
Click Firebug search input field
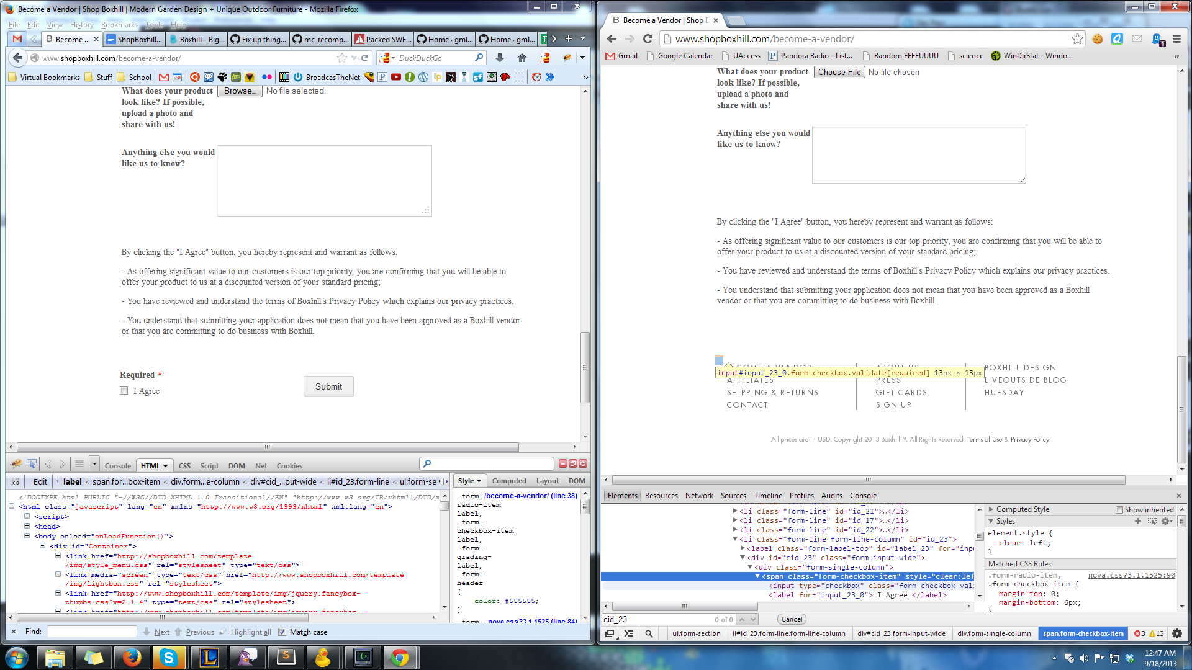(490, 464)
